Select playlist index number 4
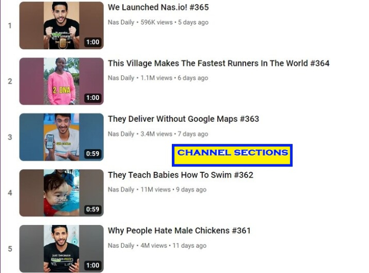369x273 pixels. tap(10, 193)
